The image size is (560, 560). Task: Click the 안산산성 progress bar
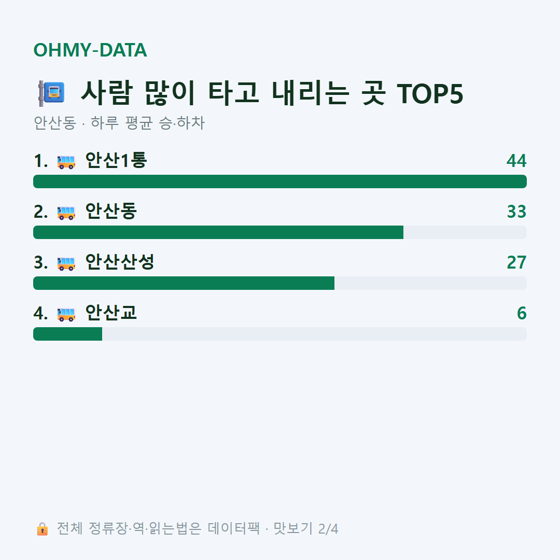pos(280,283)
